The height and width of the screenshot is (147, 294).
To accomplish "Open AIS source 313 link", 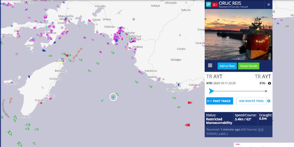I will pos(261,129).
